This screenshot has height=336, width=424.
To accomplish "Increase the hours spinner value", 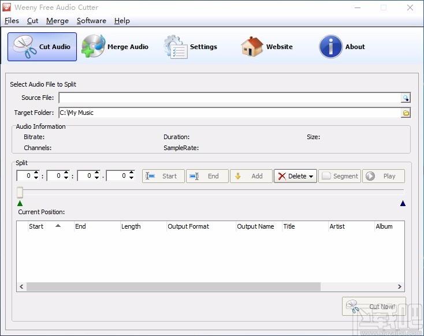I will (x=36, y=173).
